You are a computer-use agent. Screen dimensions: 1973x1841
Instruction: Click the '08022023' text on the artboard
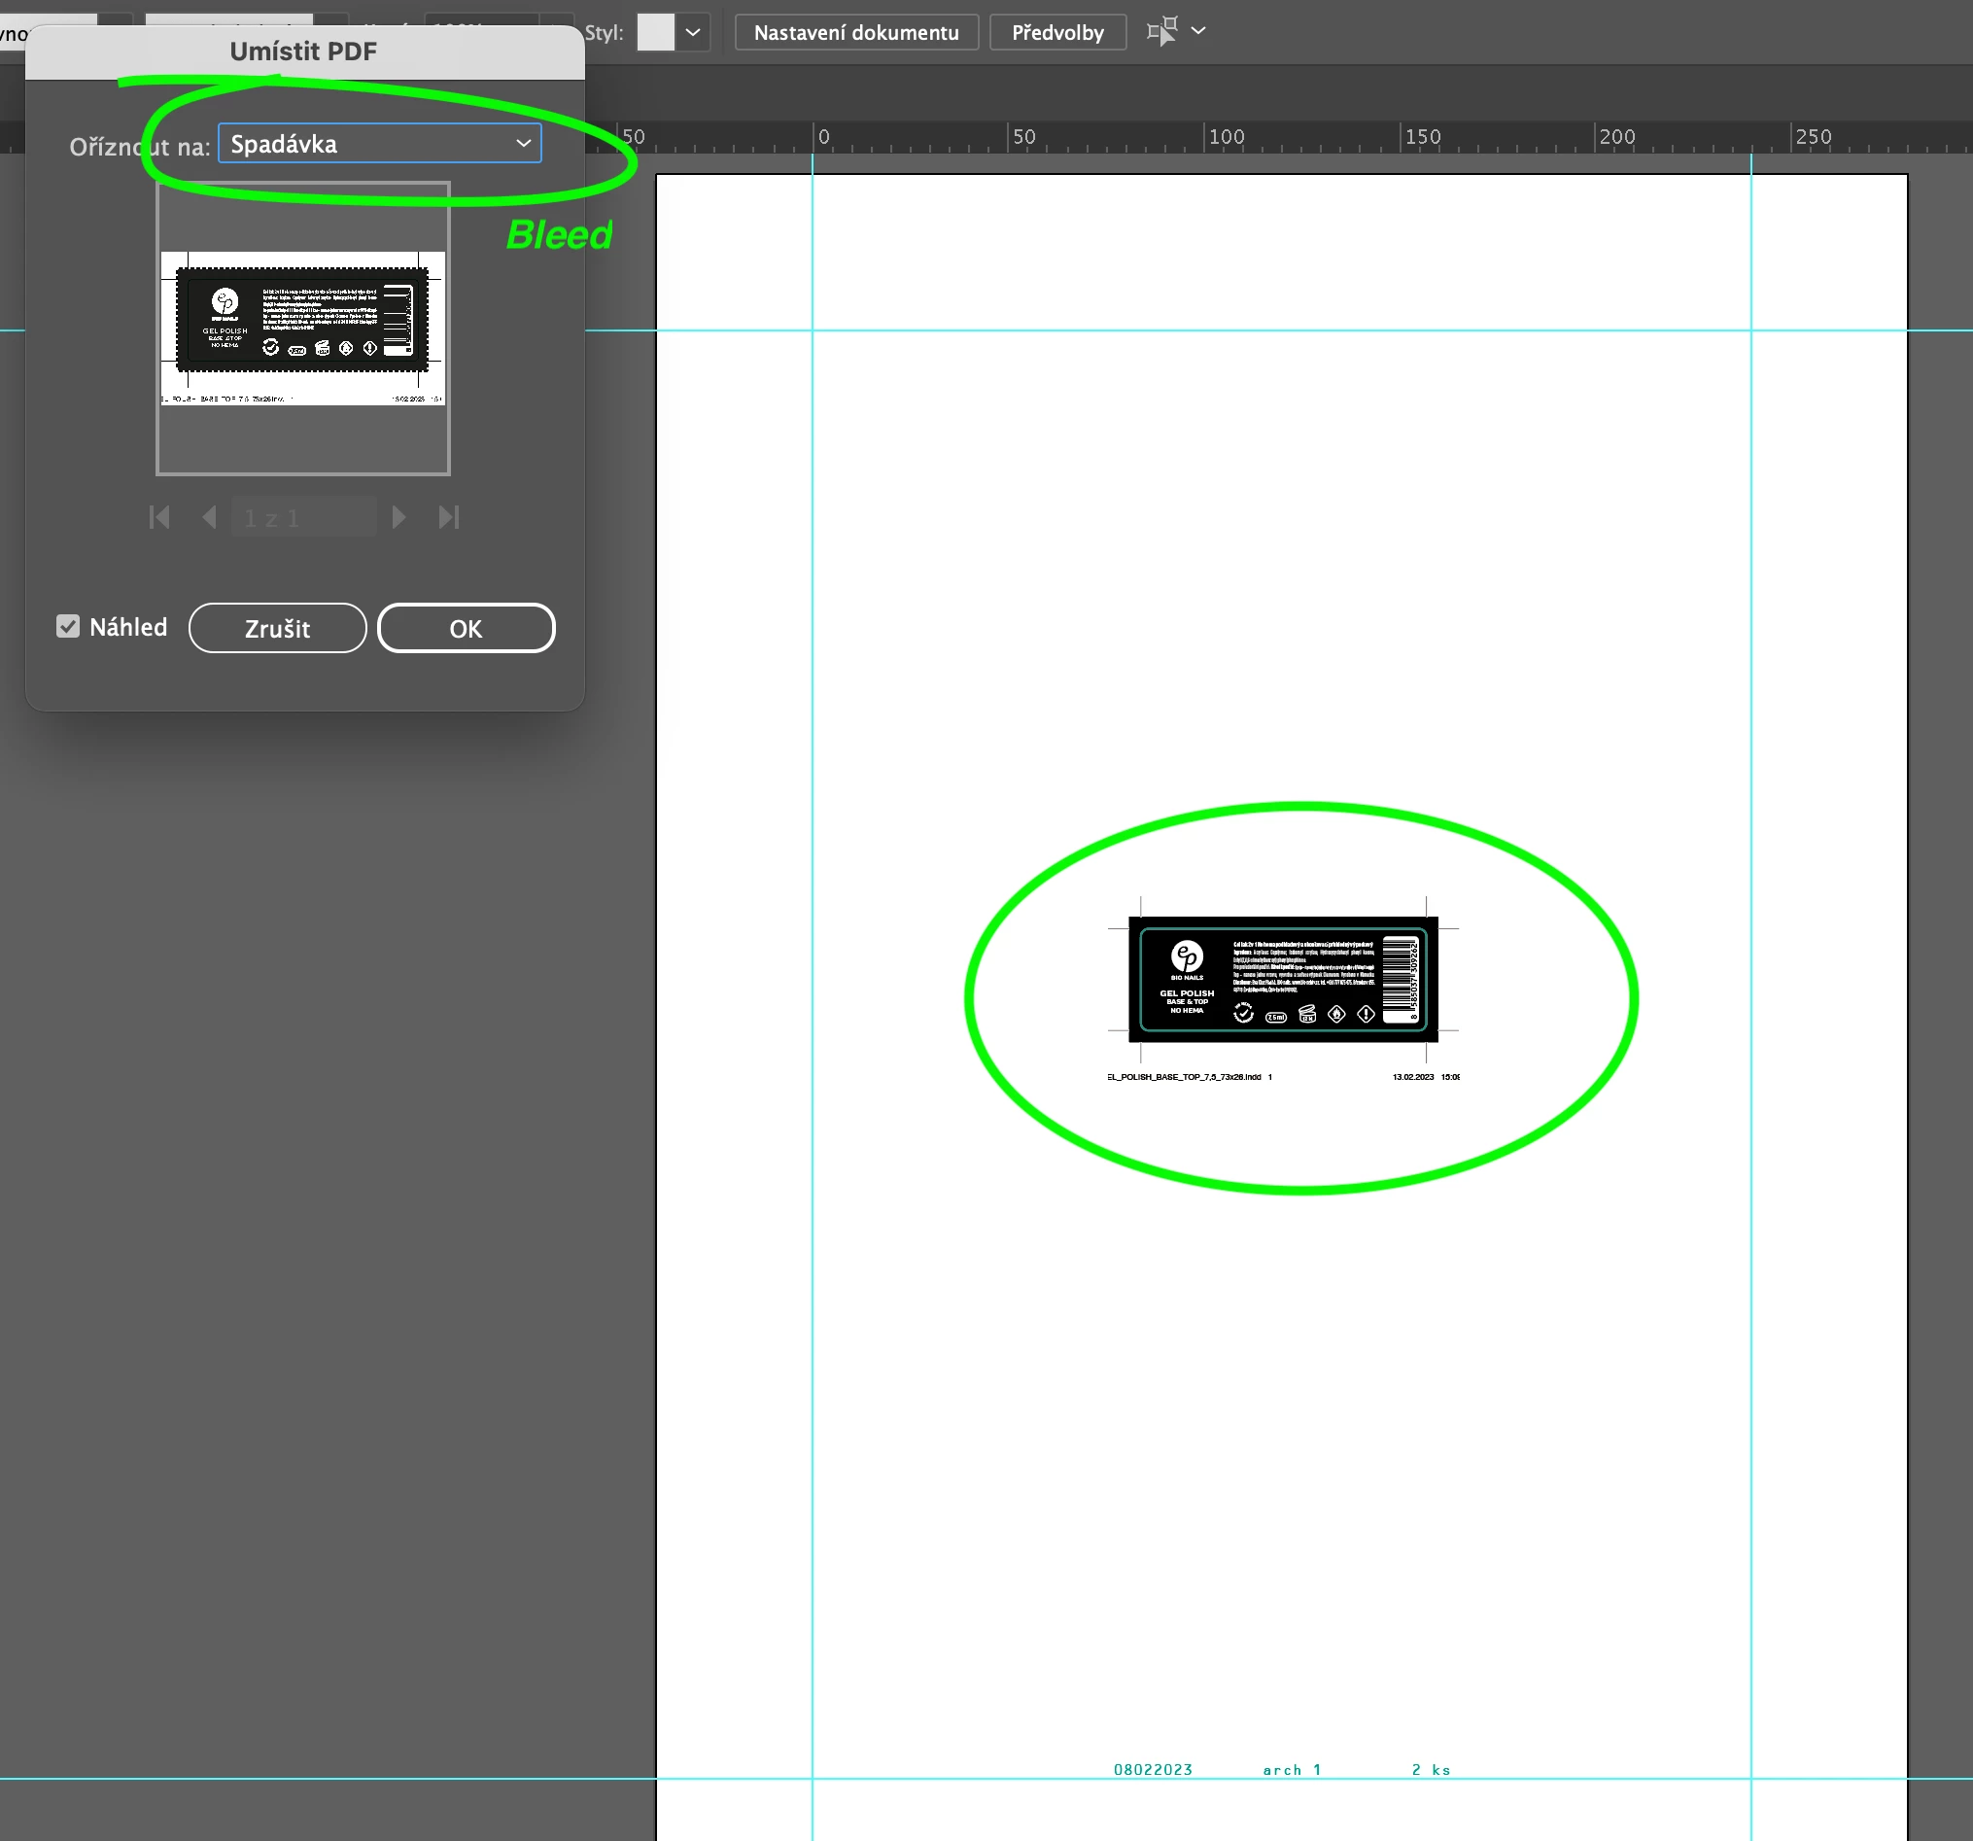(1153, 1769)
